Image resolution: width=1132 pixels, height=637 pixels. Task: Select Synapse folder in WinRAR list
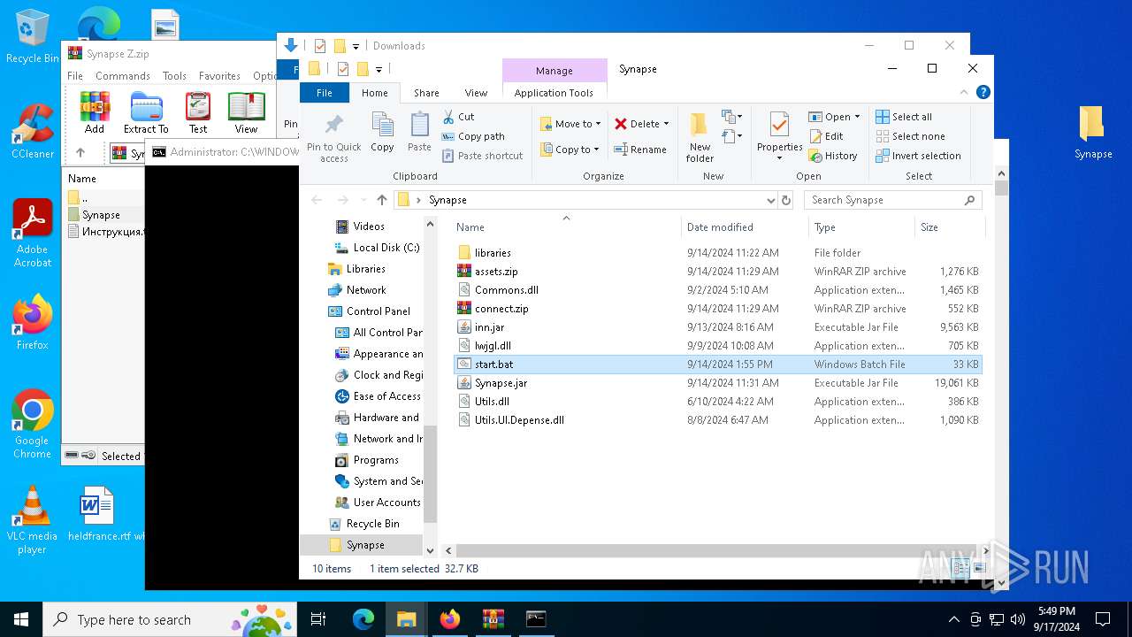[x=101, y=215]
